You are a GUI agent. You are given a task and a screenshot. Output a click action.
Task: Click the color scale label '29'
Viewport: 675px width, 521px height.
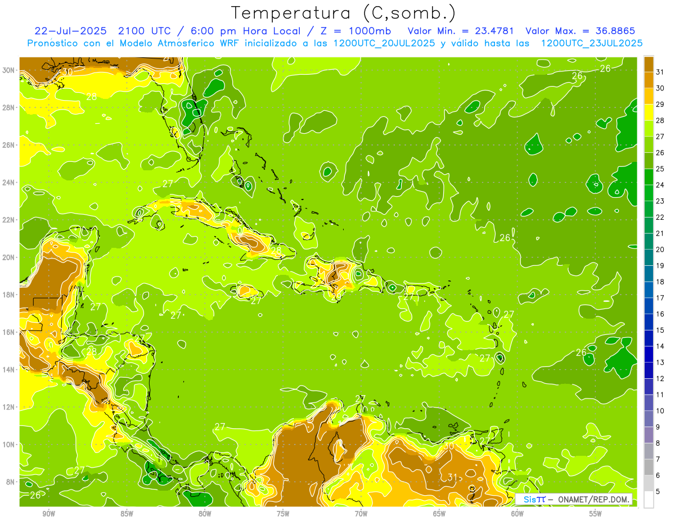pos(660,104)
